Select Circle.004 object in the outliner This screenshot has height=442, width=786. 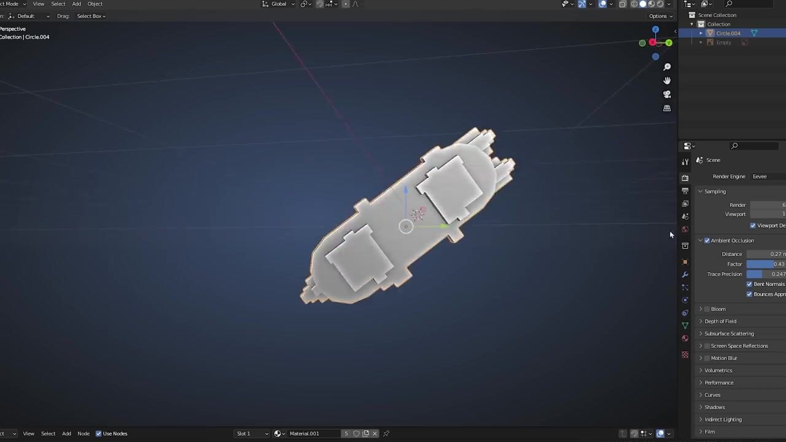728,33
